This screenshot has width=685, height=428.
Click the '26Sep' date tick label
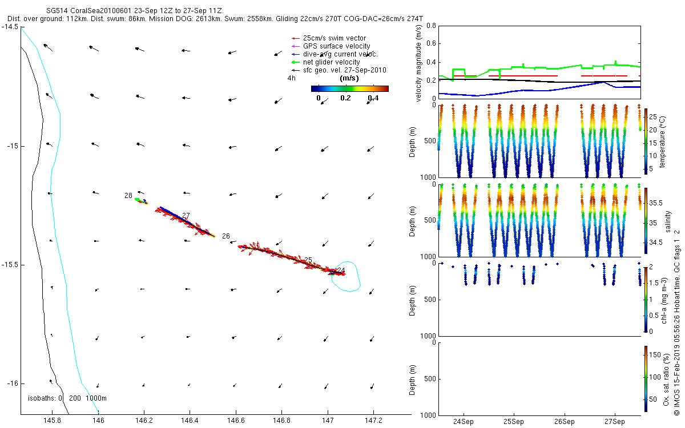pyautogui.click(x=564, y=422)
